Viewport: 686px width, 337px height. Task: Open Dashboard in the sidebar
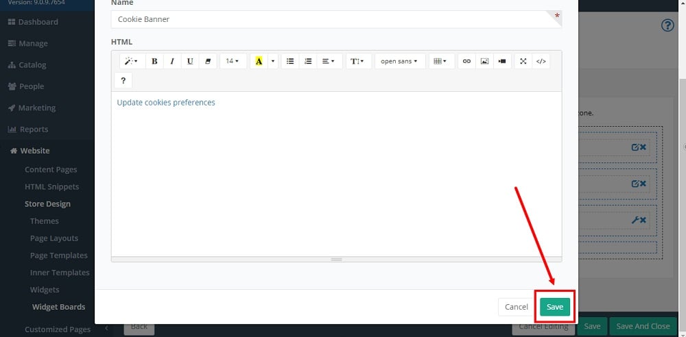point(38,22)
